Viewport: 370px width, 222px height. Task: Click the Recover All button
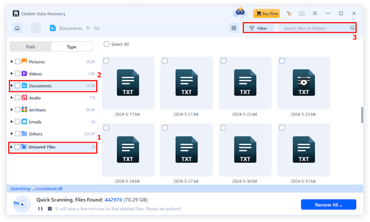click(328, 204)
